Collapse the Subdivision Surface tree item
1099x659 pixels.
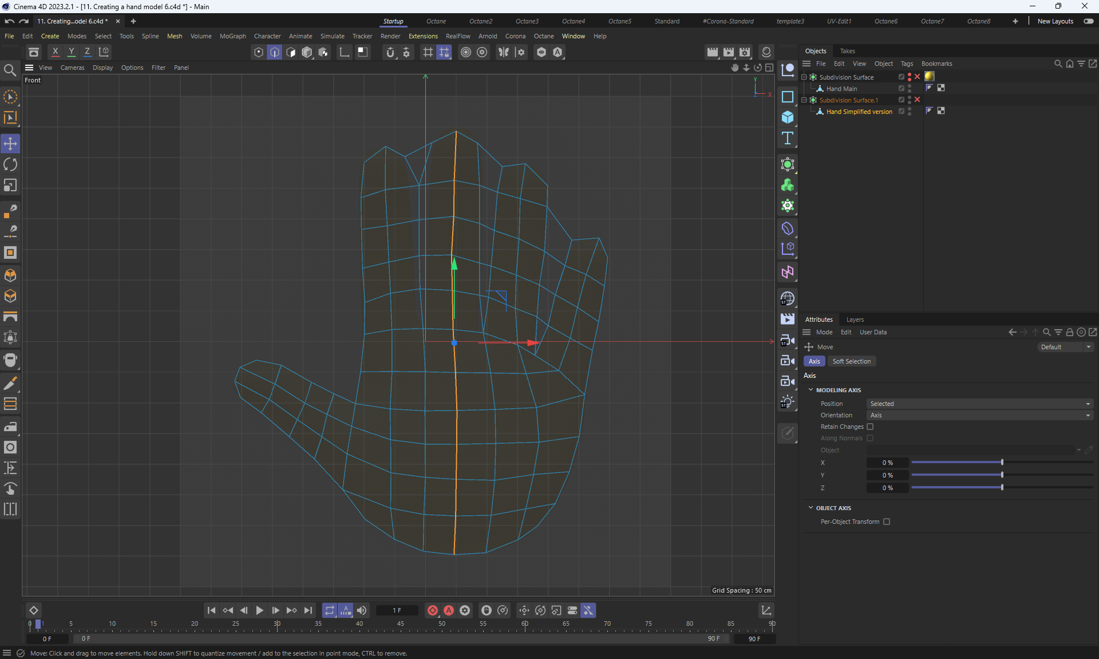[x=804, y=77]
